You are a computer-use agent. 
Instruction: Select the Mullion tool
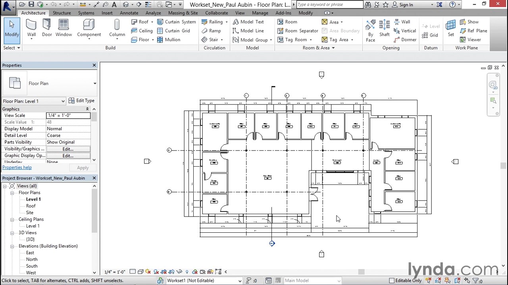(169, 40)
